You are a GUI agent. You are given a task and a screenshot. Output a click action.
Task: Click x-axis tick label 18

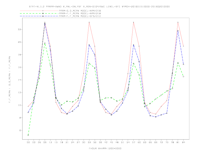pos(61,142)
